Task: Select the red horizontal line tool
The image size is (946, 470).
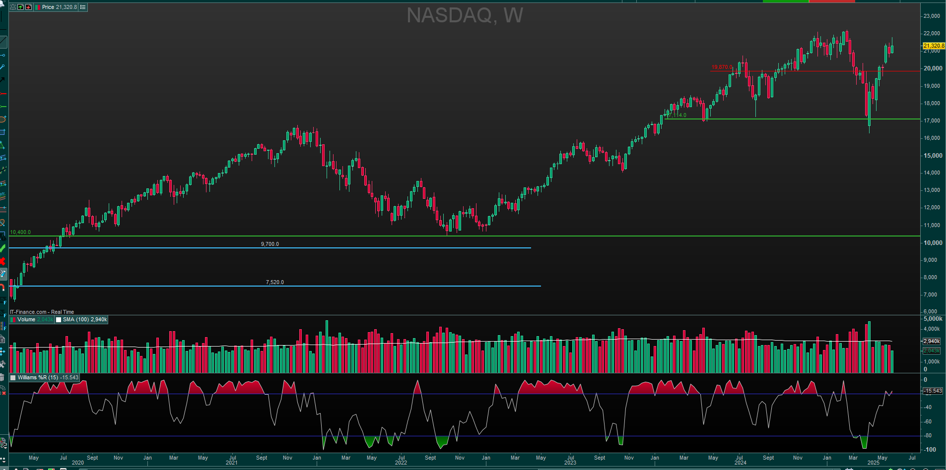Action: point(3,93)
